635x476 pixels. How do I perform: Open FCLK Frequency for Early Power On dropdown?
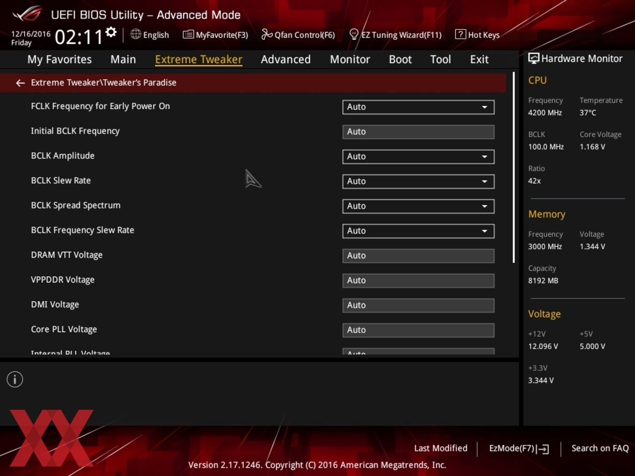click(x=418, y=107)
